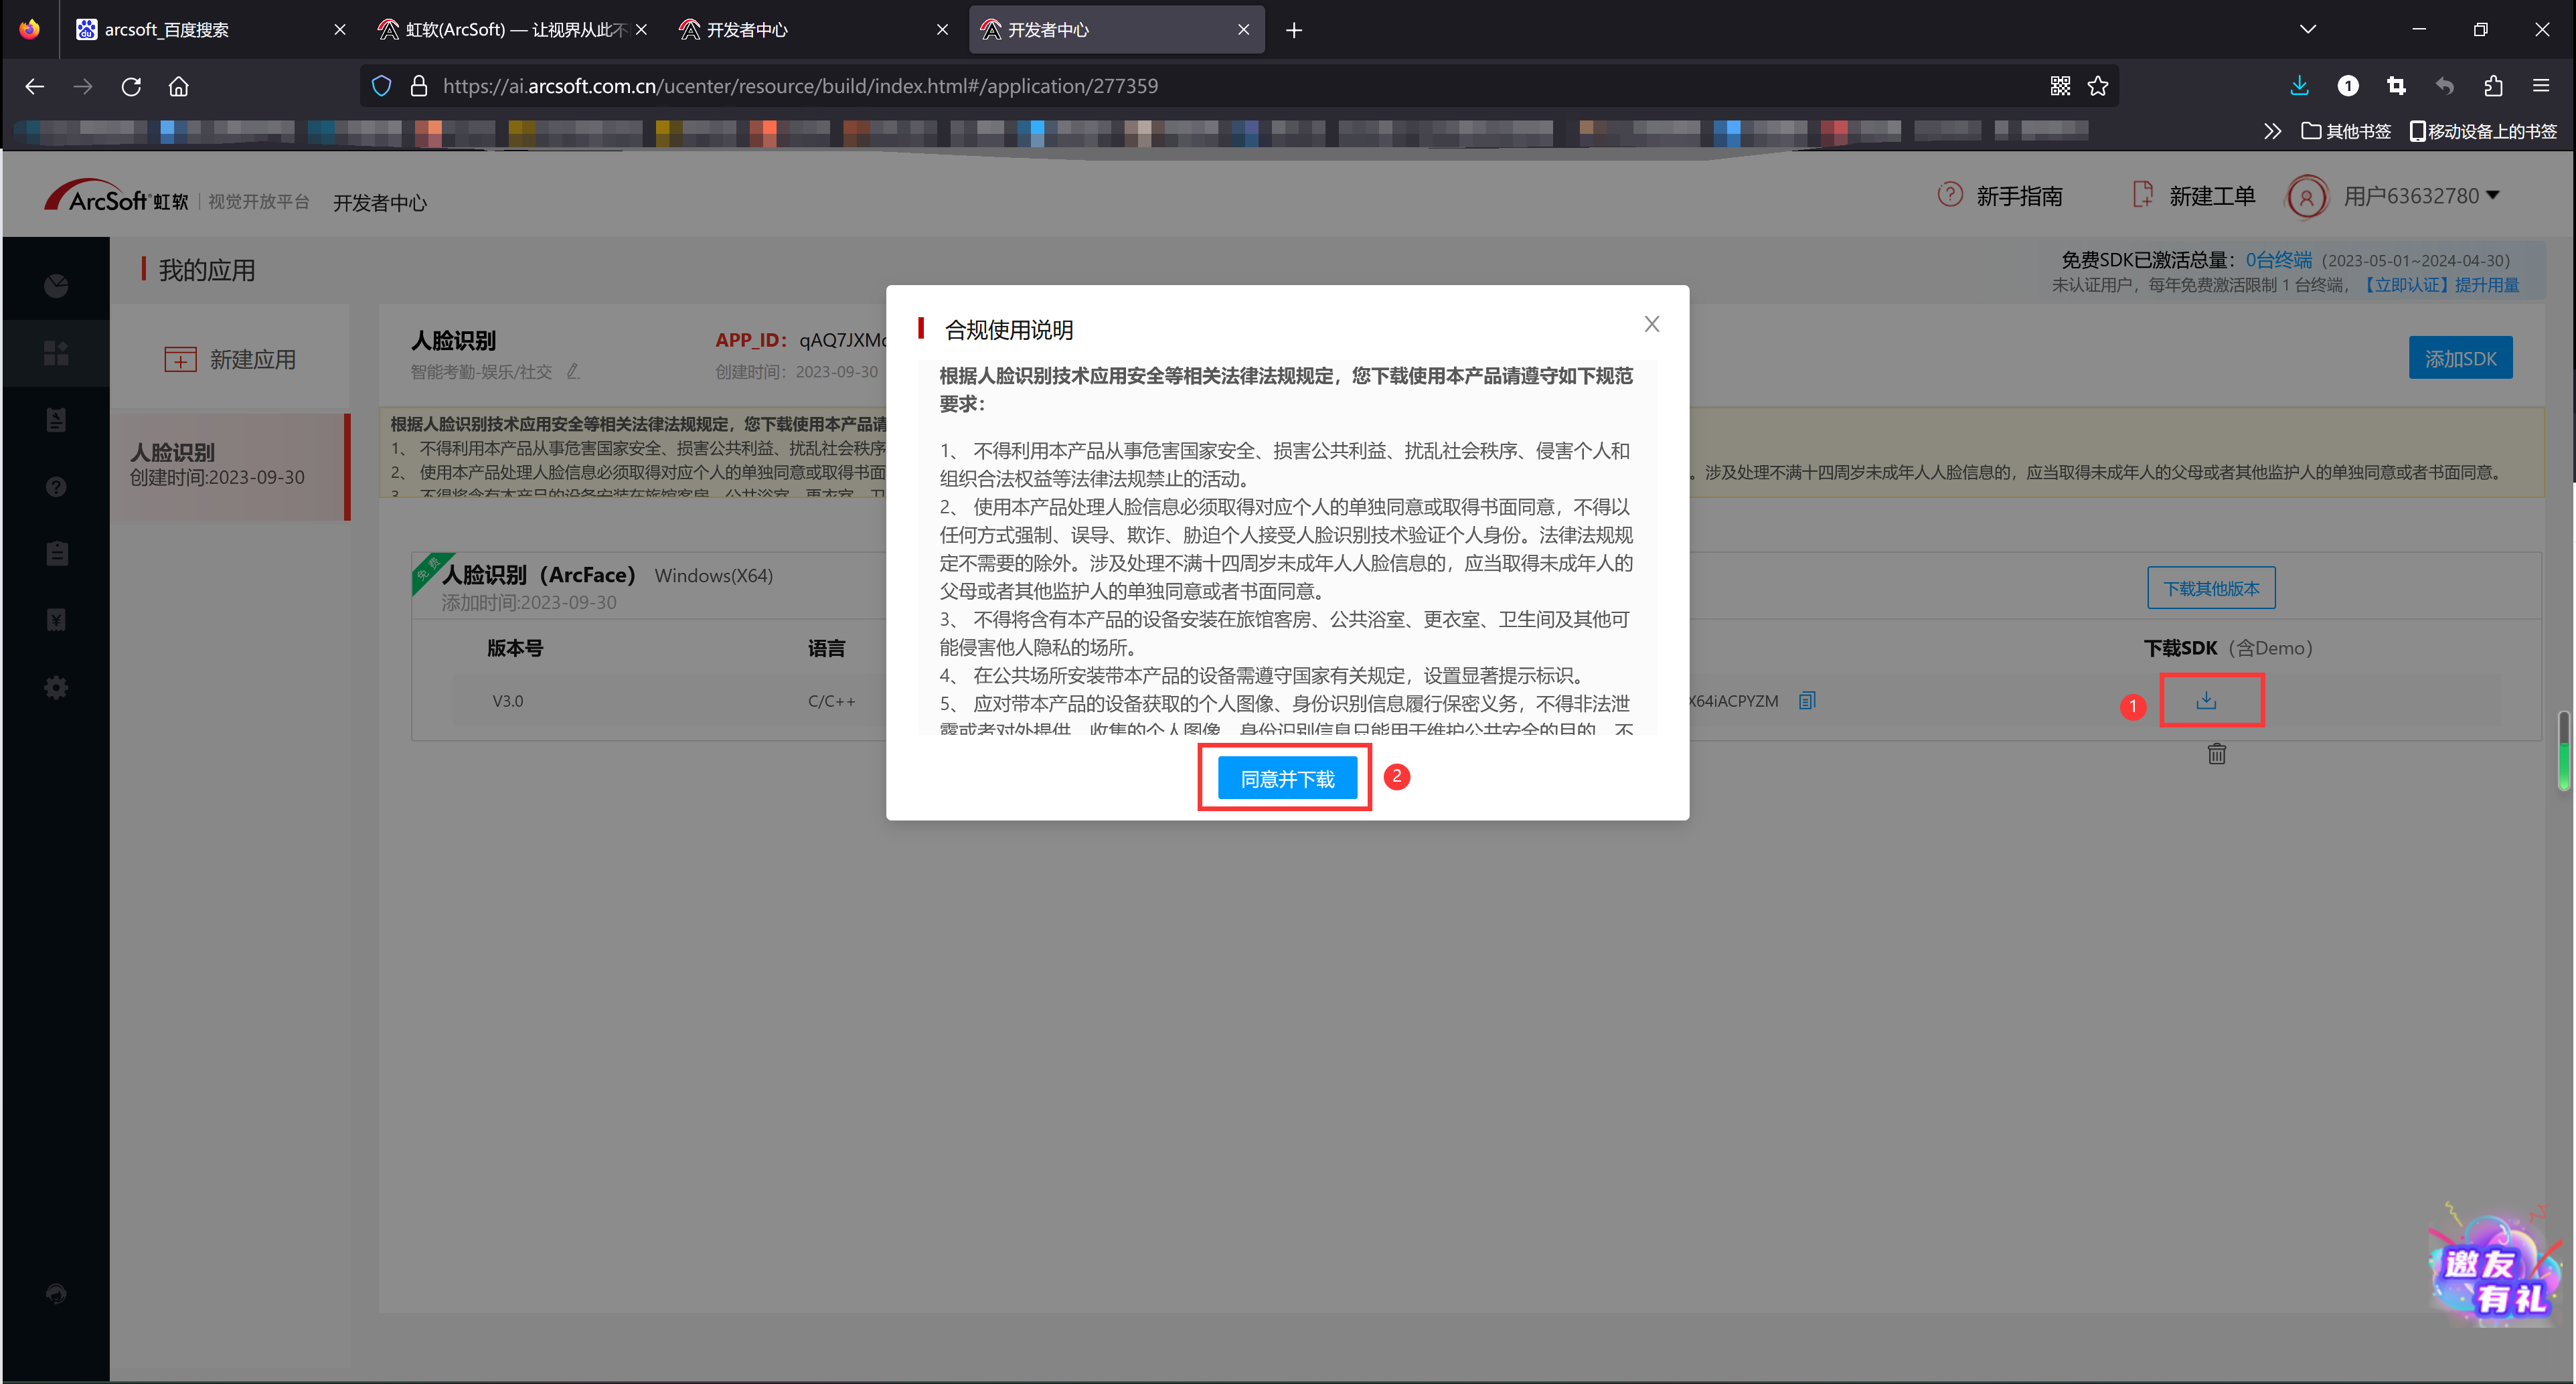Close the 合规使用说明 dialog
Screen dimensions: 2576x1384
coord(1651,324)
